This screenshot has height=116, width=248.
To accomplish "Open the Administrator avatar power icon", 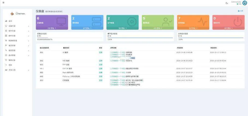I will click(x=245, y=3).
